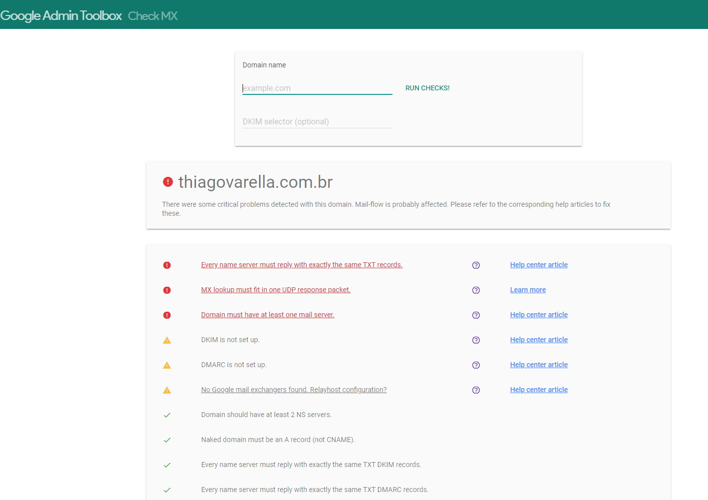
Task: Open the Check MX header title
Action: coord(152,16)
